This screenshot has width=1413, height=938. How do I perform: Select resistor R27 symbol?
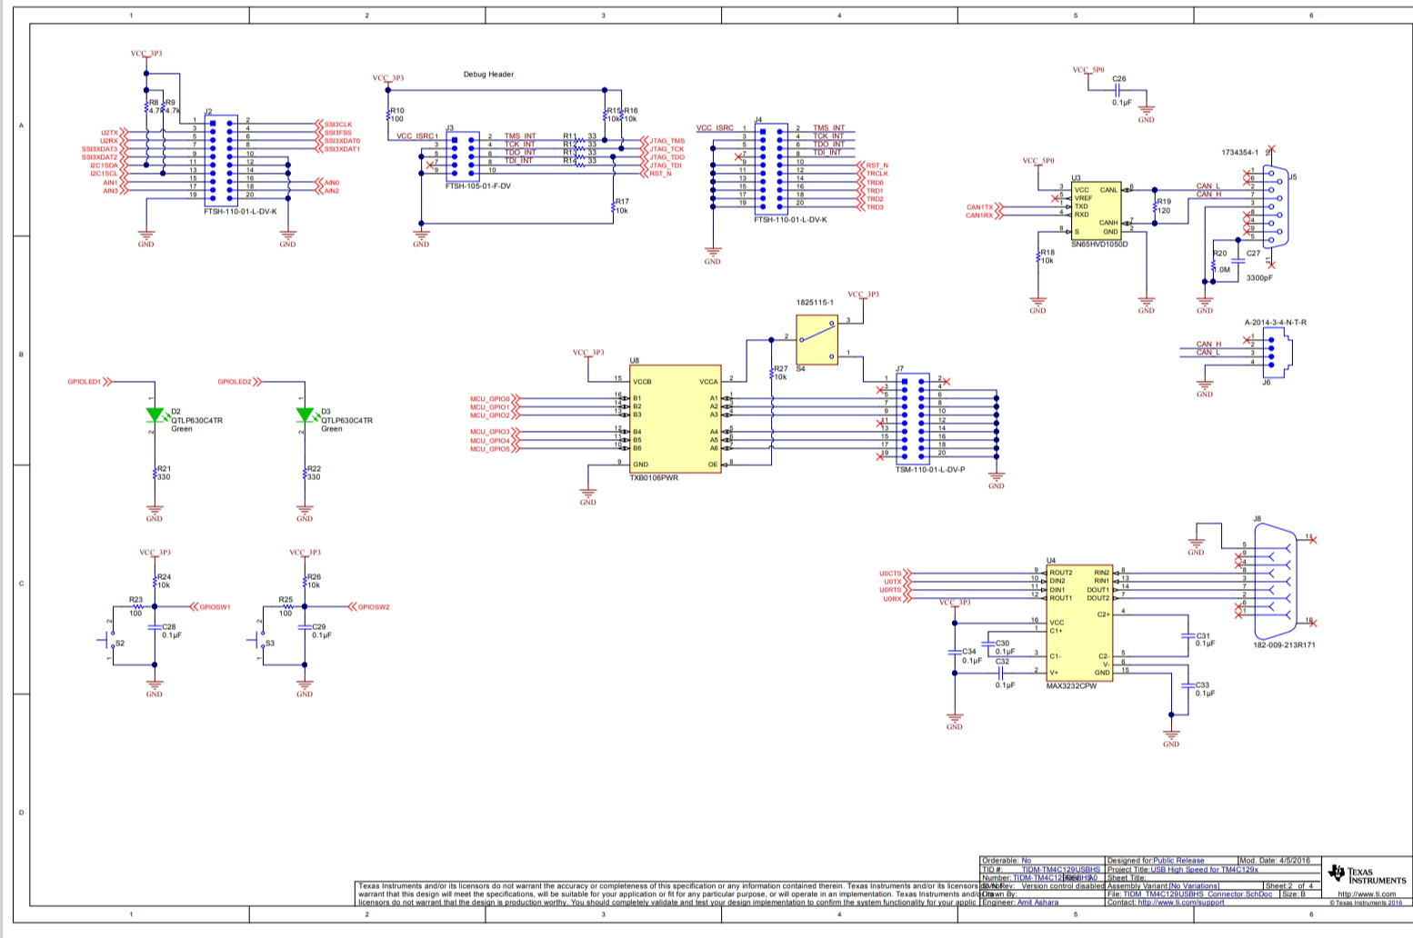tap(772, 373)
